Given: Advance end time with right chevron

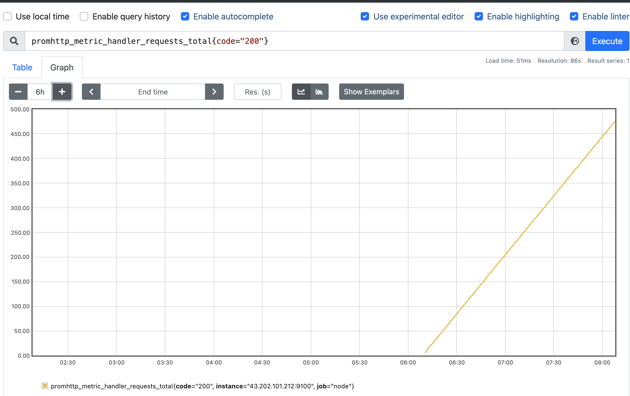Looking at the screenshot, I should [214, 92].
